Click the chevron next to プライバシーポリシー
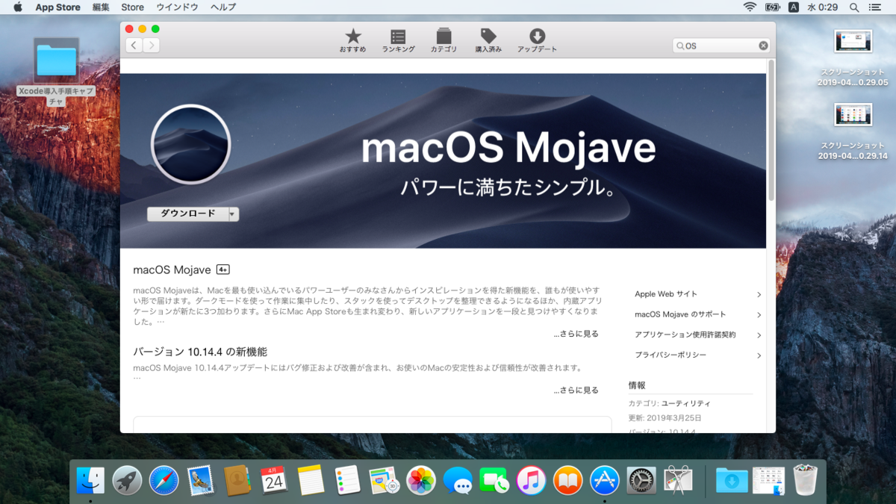 tap(759, 355)
